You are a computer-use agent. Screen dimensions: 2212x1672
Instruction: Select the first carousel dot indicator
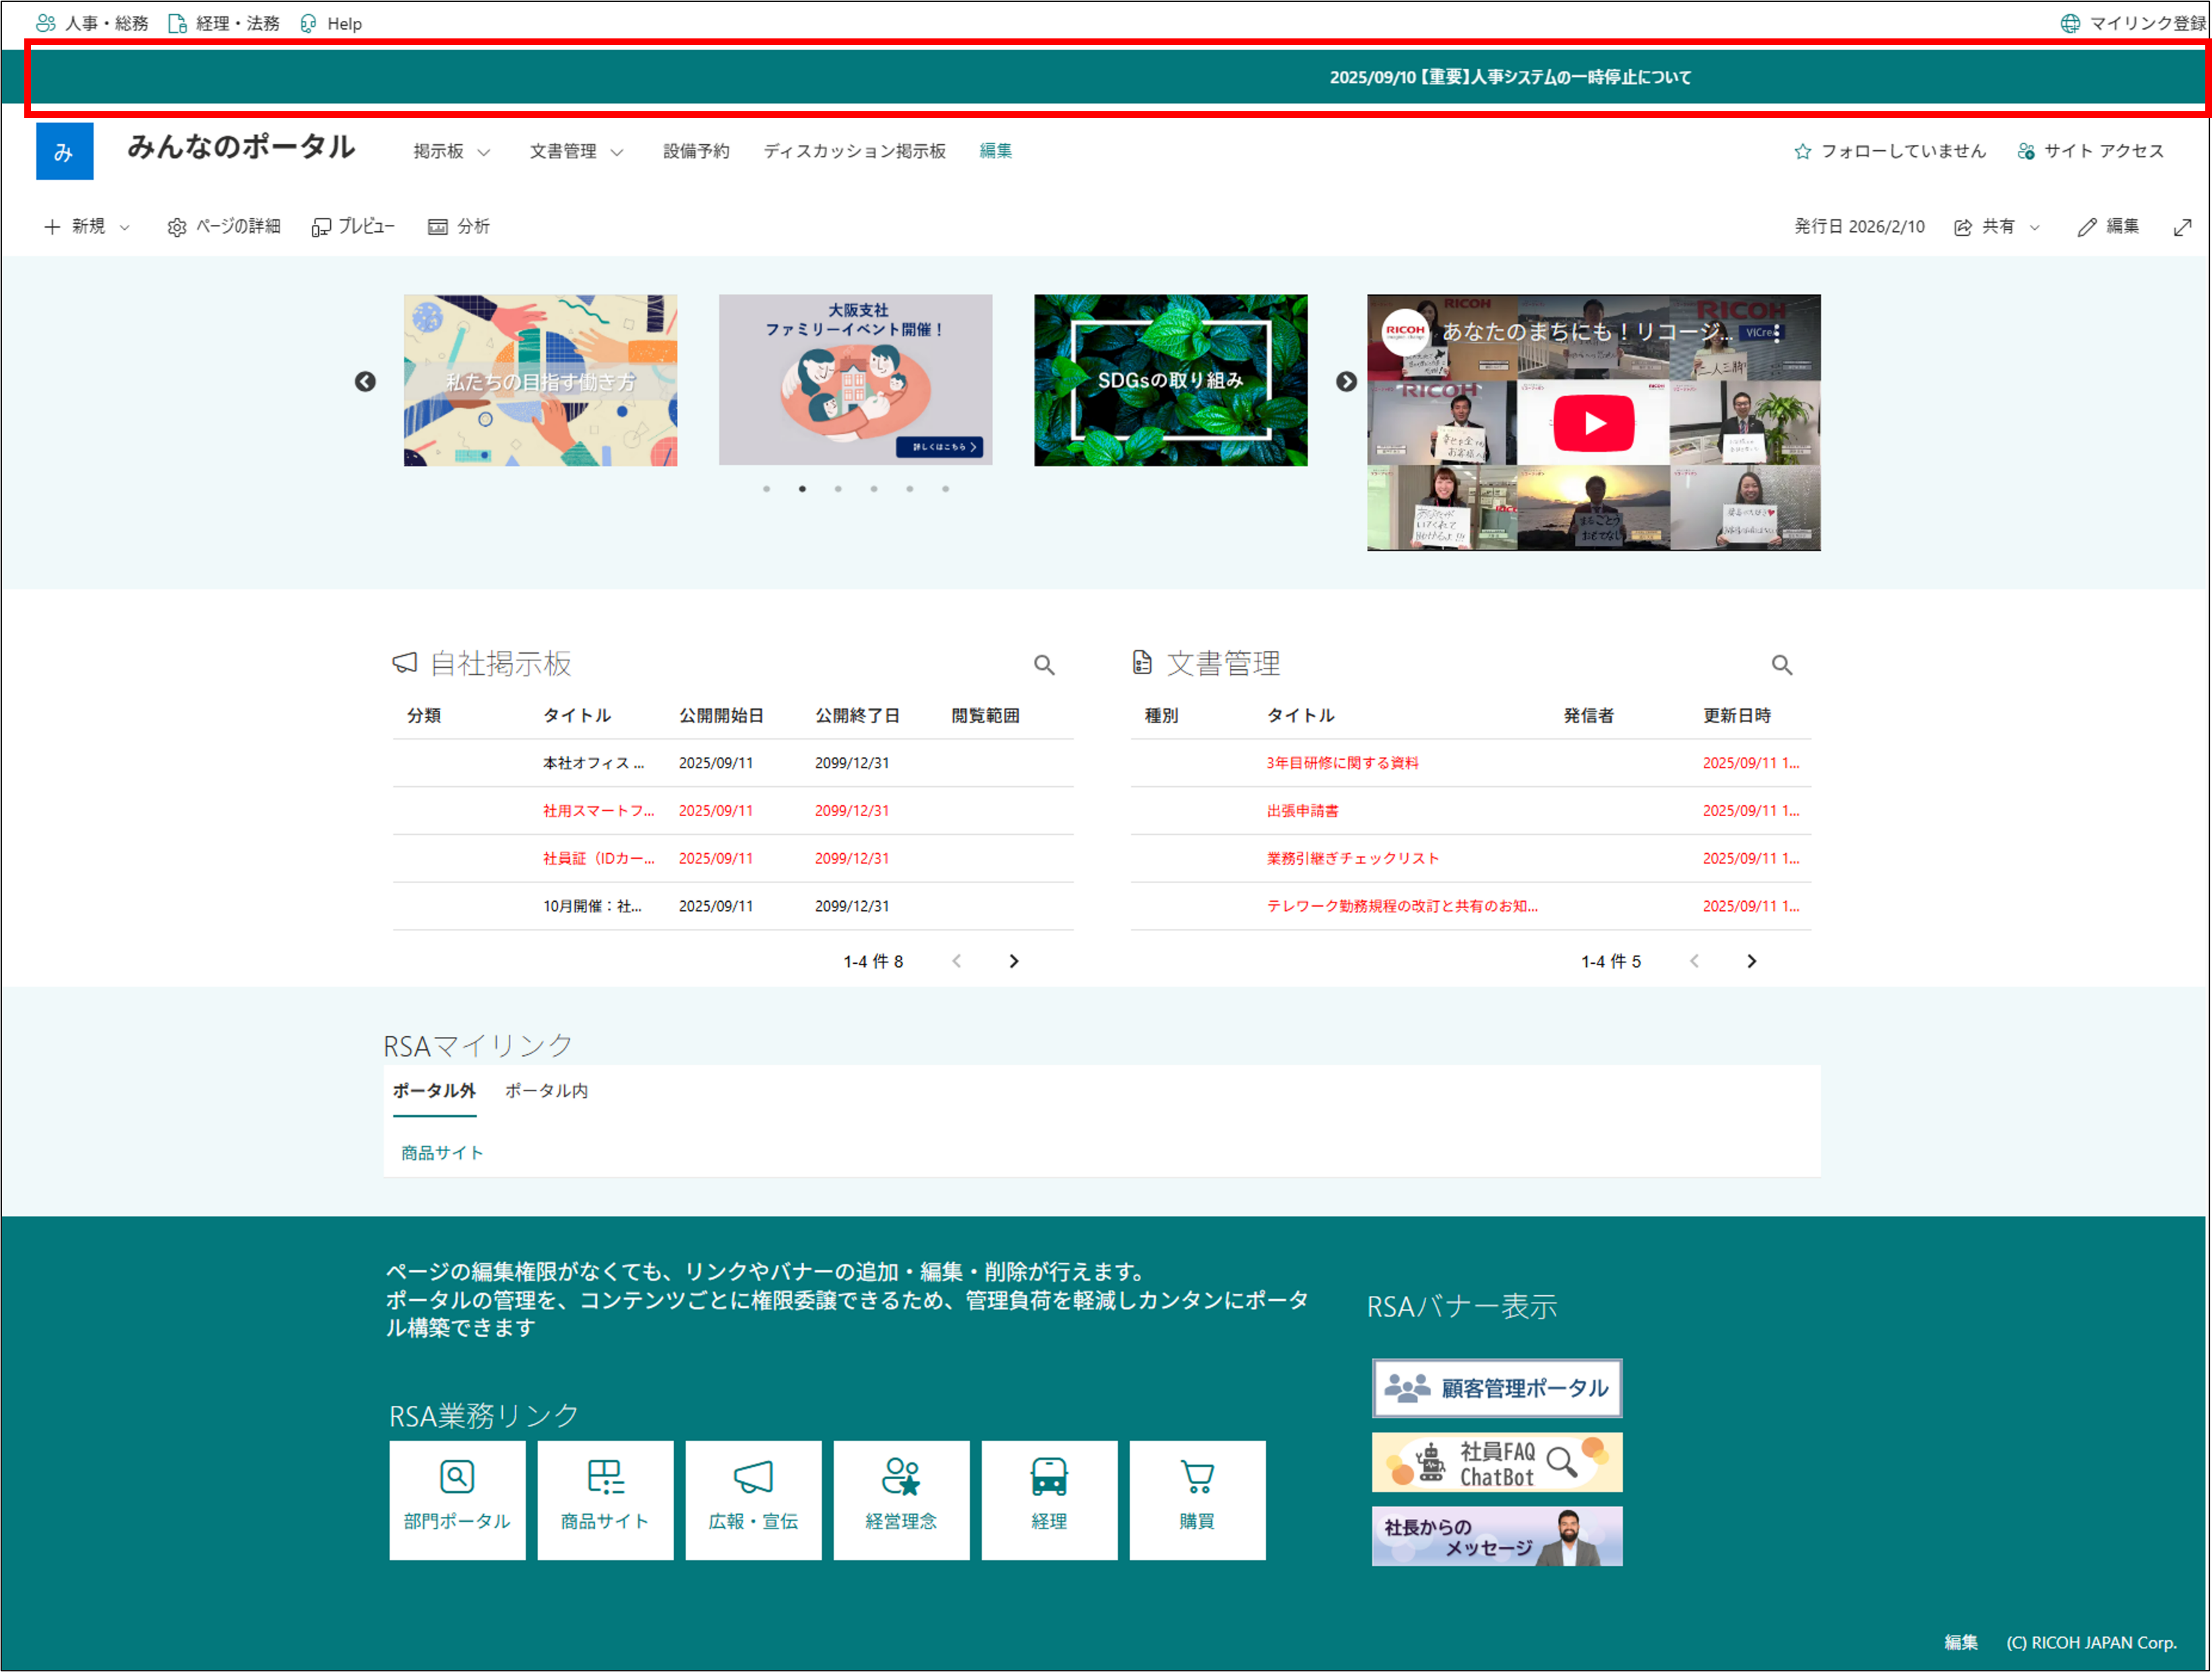767,489
